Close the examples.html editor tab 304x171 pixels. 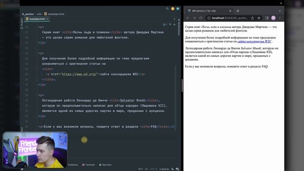[x=47, y=19]
